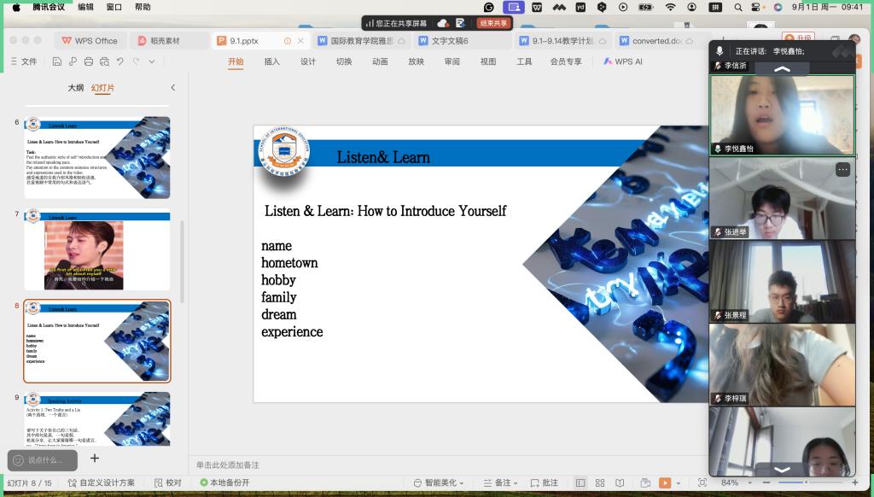The height and width of the screenshot is (497, 874).
Task: Switch to the converted.doc document tab
Action: click(656, 41)
